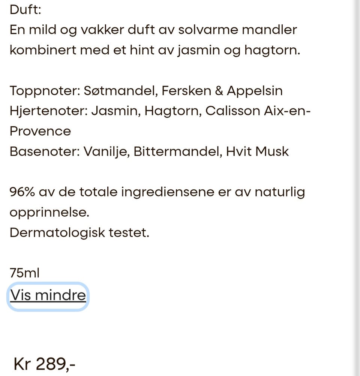The image size is (360, 376).
Task: Collapse the description with Vis mindre
Action: pos(48,295)
